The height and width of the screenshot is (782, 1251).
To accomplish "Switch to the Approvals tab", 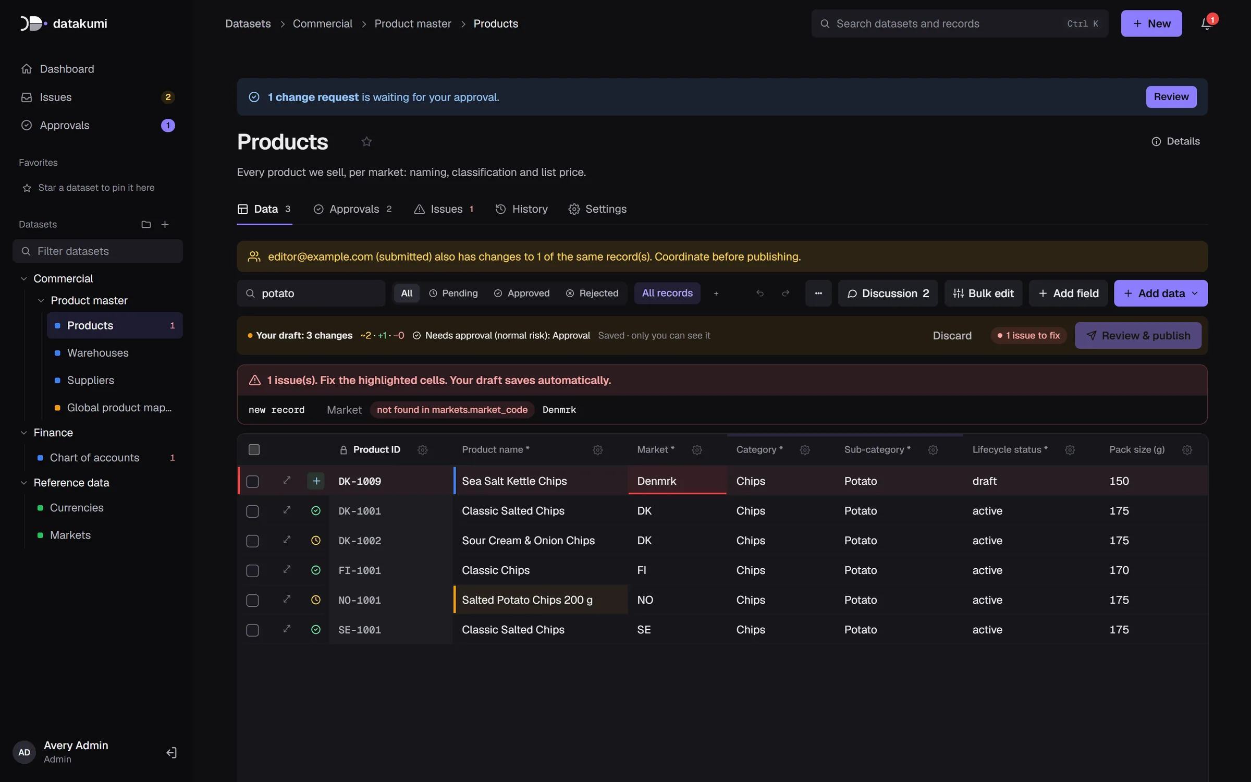I will click(x=352, y=209).
